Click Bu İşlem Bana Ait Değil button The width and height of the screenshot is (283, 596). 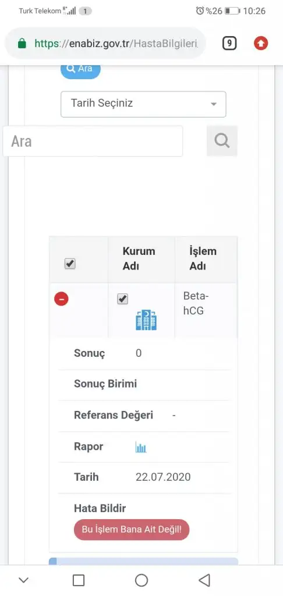tap(132, 530)
